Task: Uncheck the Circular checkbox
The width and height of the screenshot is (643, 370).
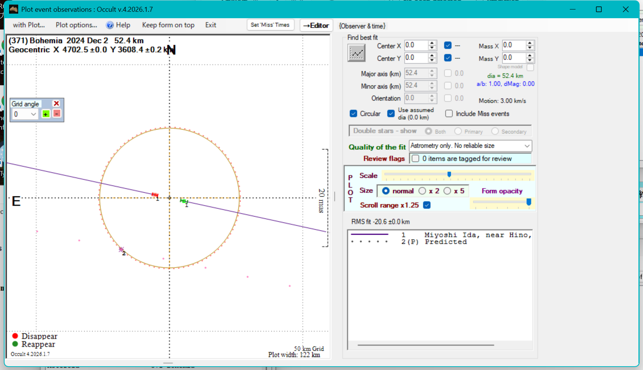Action: click(x=353, y=114)
